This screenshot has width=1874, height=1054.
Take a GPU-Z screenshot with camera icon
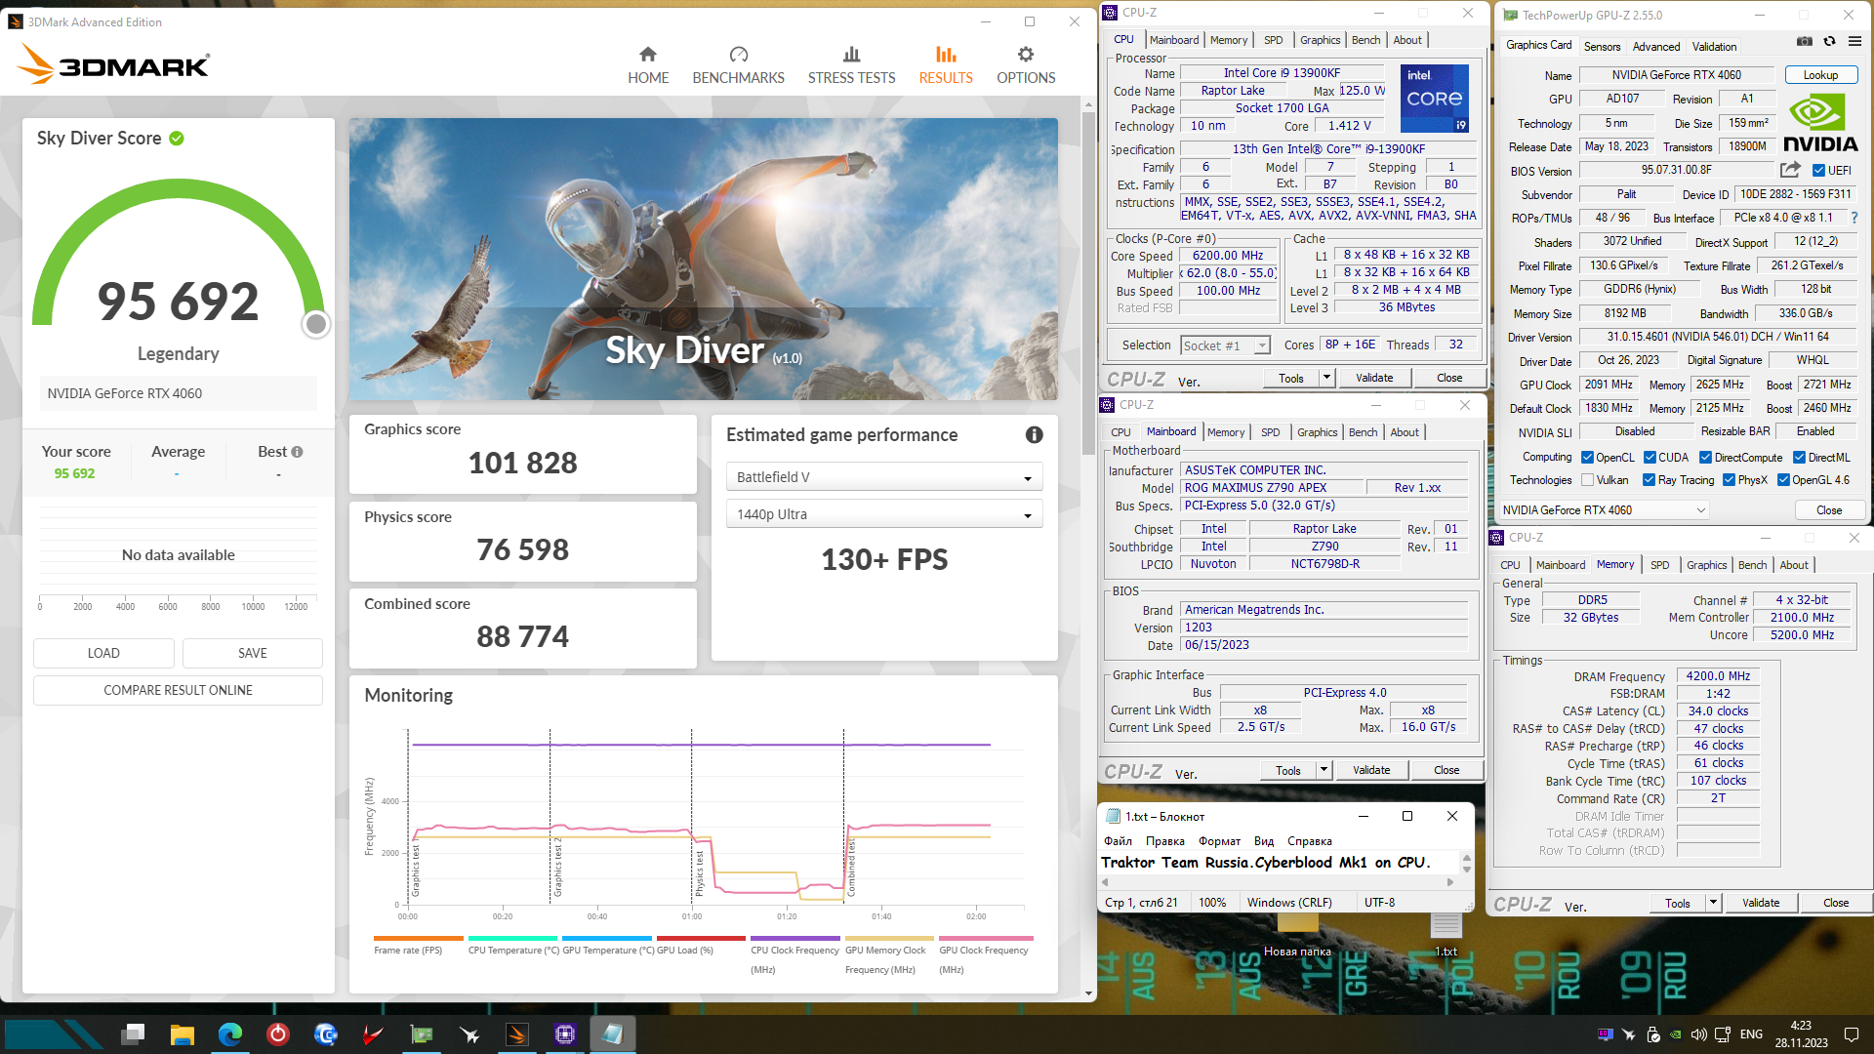(1805, 41)
